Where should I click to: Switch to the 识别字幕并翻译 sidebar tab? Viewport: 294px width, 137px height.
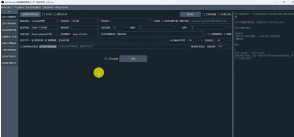9,24
